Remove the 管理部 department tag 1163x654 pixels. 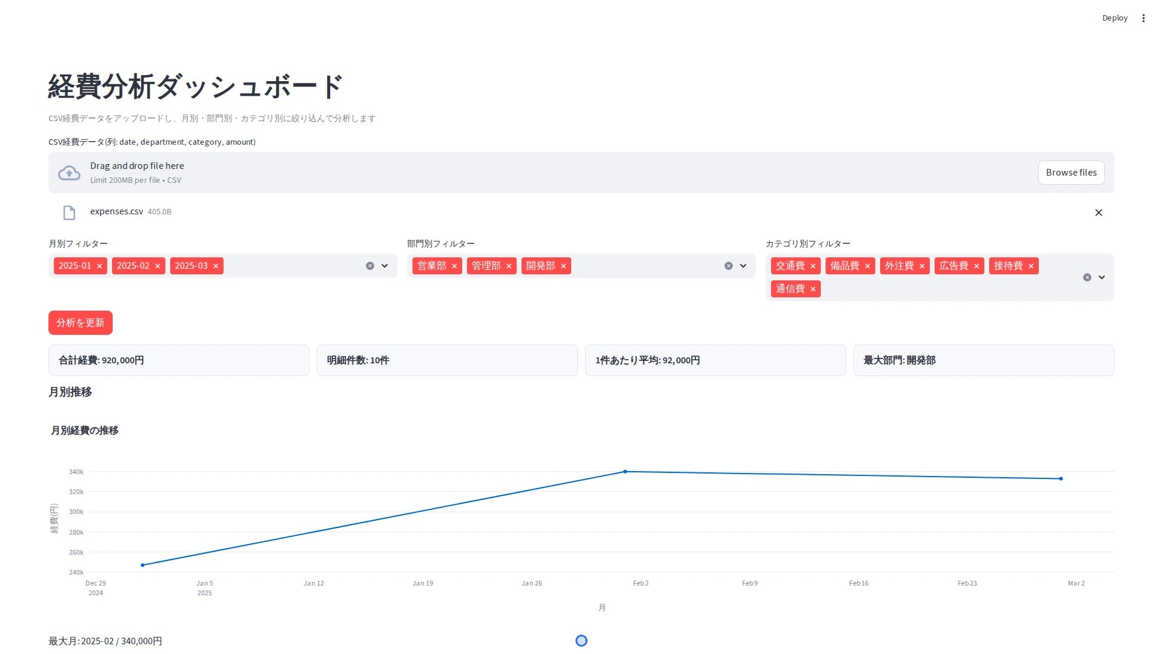click(x=509, y=266)
